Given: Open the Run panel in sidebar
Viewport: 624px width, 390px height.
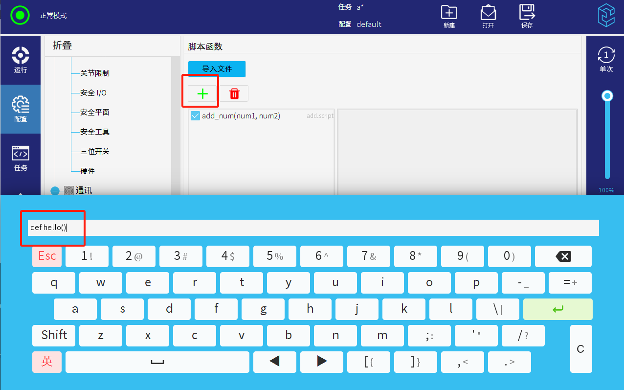Looking at the screenshot, I should click(x=21, y=60).
